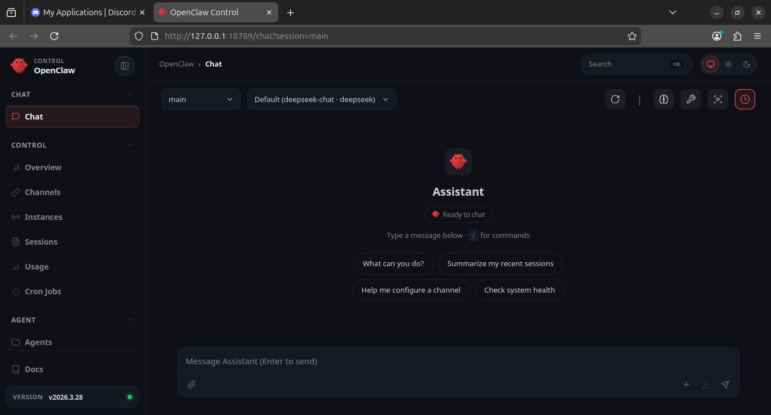771x415 pixels.
Task: Open the deepseek-chat model selector
Action: (x=321, y=99)
